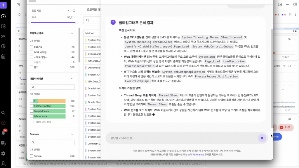Click the response time range slider bar
The height and width of the screenshot is (168, 299).
(53, 22)
